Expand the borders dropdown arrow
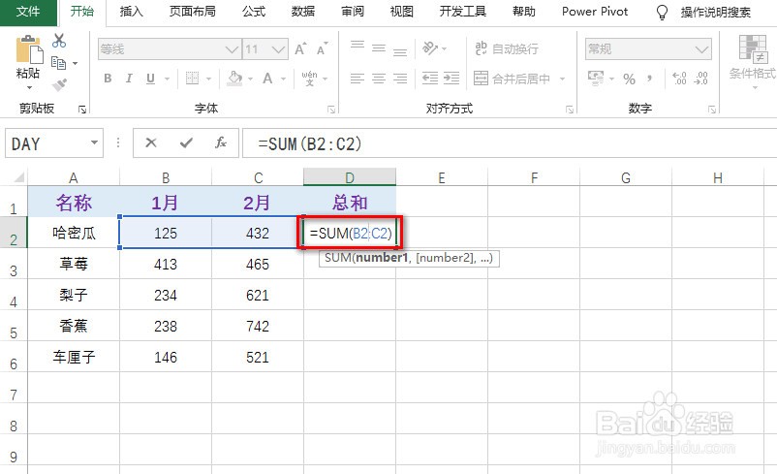Viewport: 777px width, 474px height. (x=208, y=79)
